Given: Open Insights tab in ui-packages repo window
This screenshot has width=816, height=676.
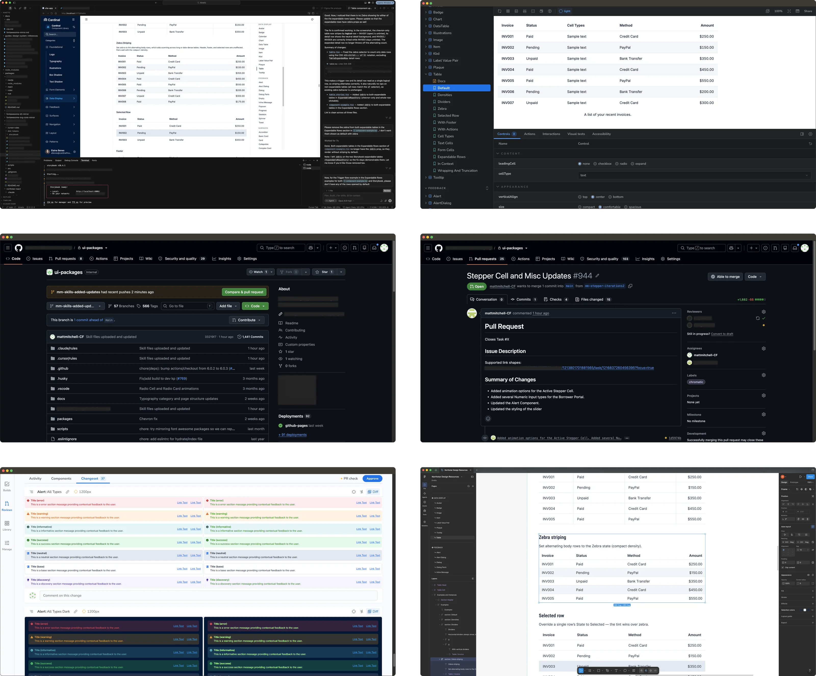Looking at the screenshot, I should (x=222, y=258).
